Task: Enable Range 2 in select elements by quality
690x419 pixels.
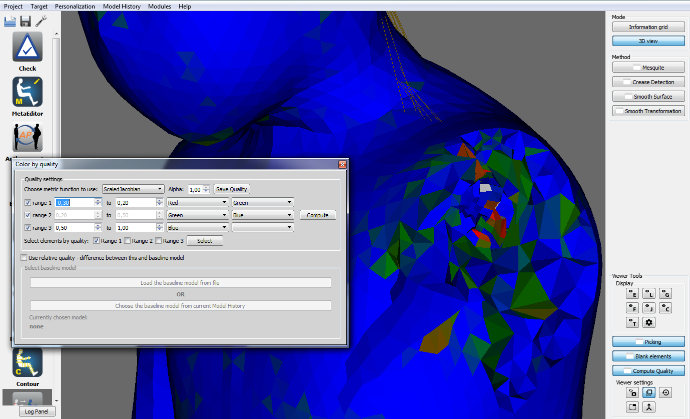Action: [x=128, y=241]
